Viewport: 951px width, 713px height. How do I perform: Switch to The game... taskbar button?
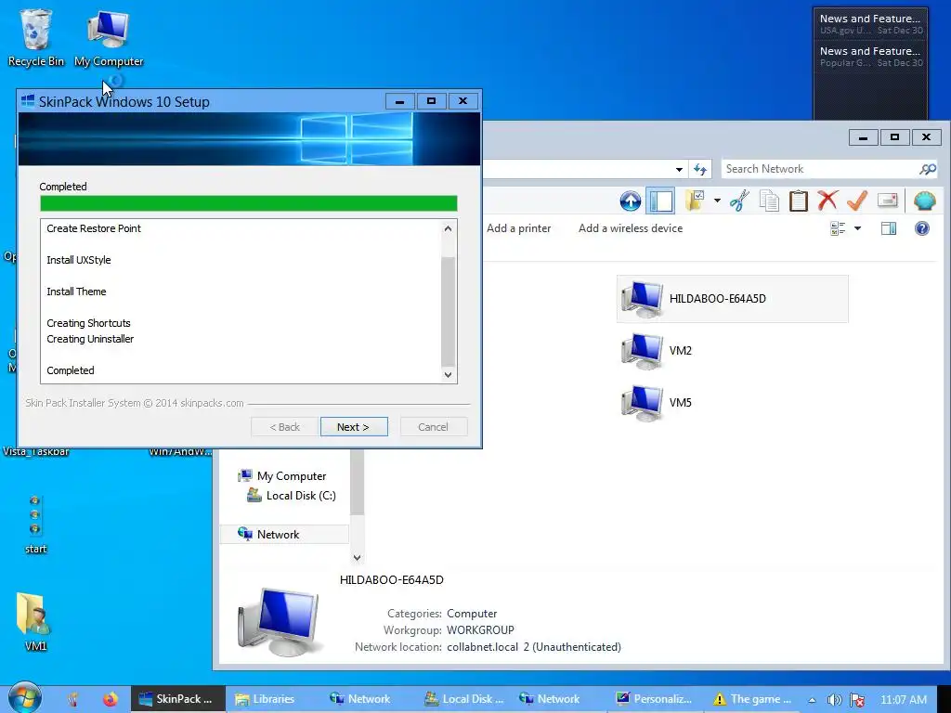tap(752, 699)
